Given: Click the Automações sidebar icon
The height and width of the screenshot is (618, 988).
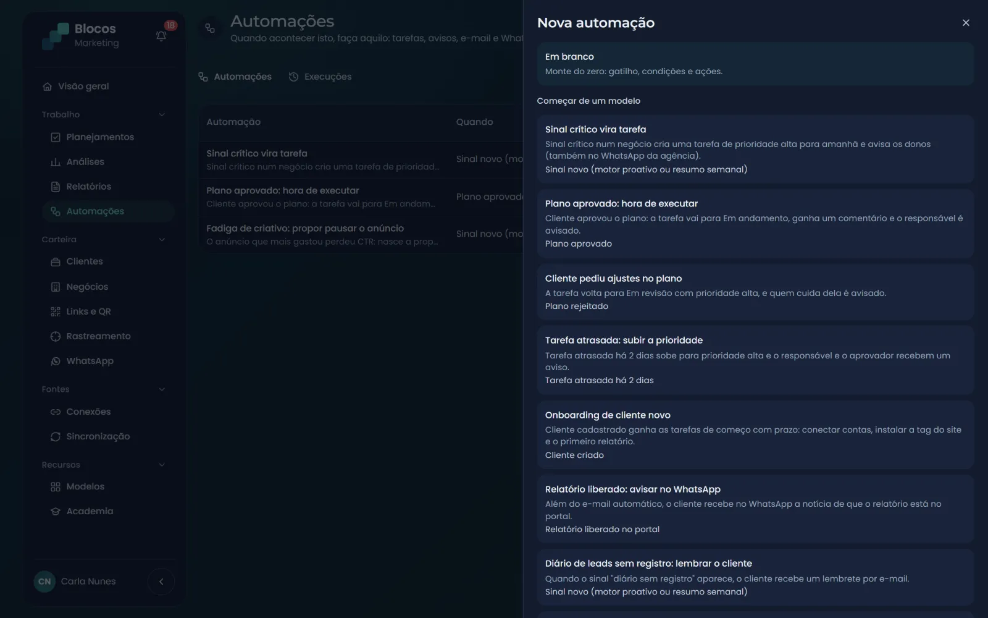Looking at the screenshot, I should (x=56, y=211).
